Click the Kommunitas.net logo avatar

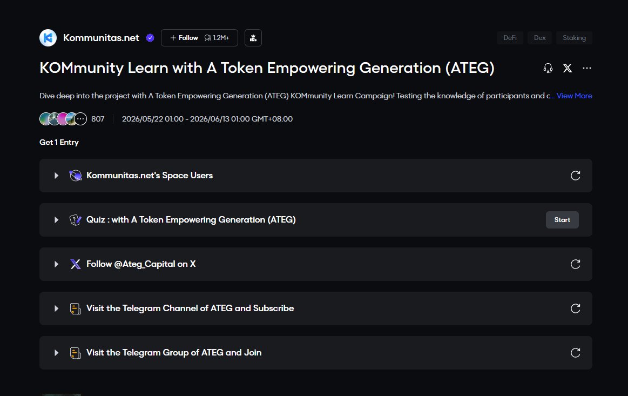(x=48, y=38)
